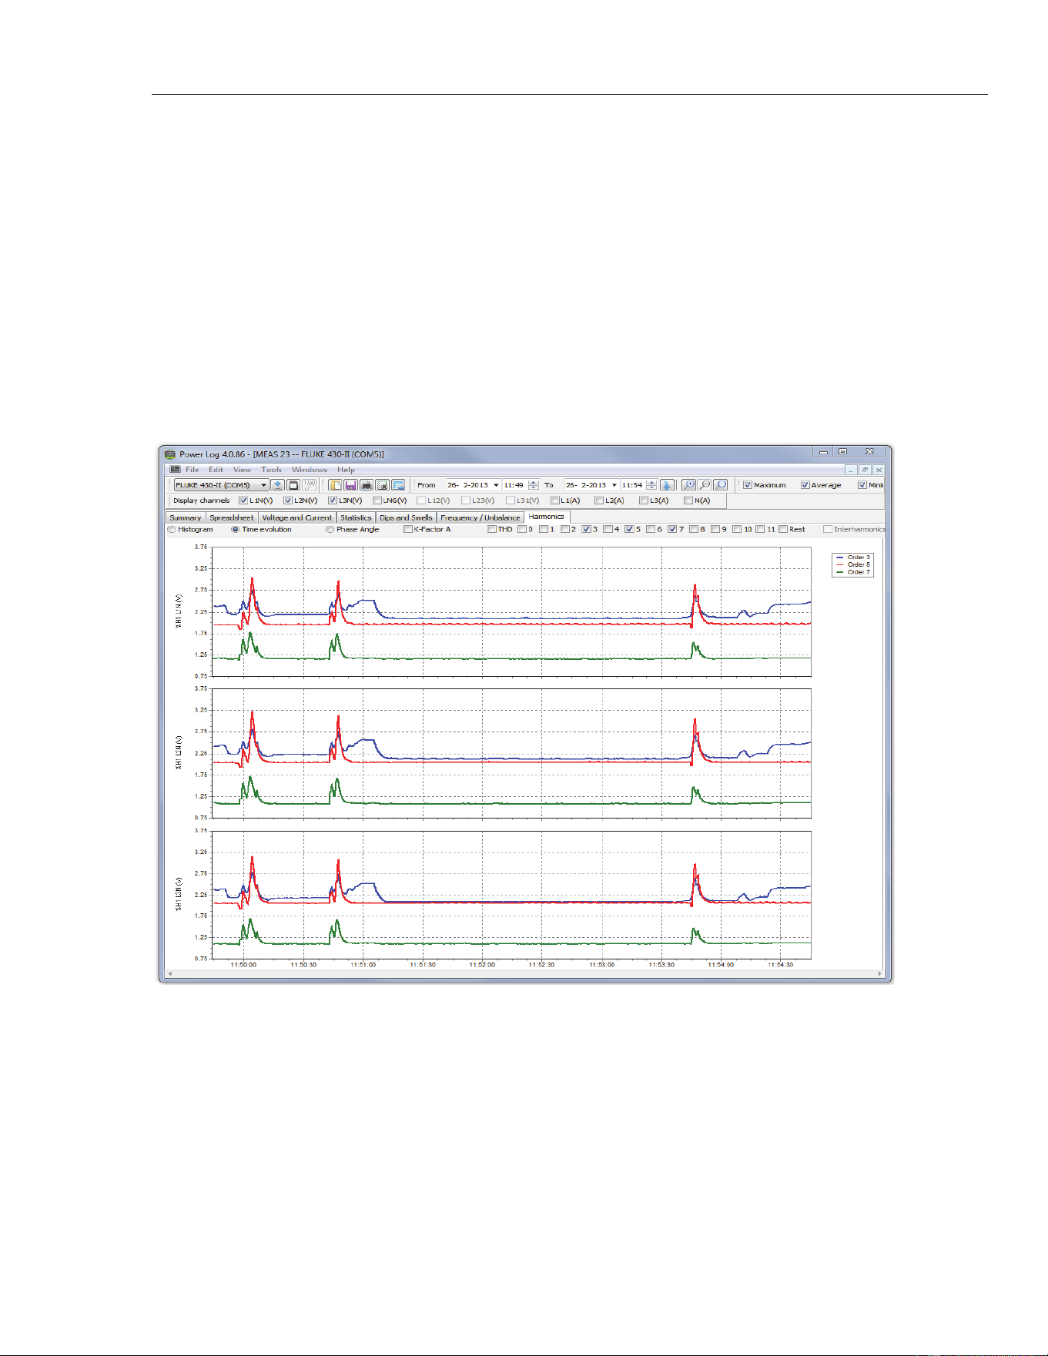Click the purple save disk icon
The width and height of the screenshot is (1048, 1356).
coord(351,485)
